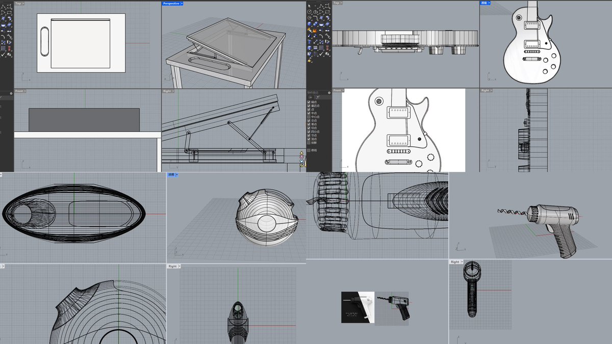Activate the Perspective viewport title above table
Viewport: 612px width, 344px height.
click(171, 3)
